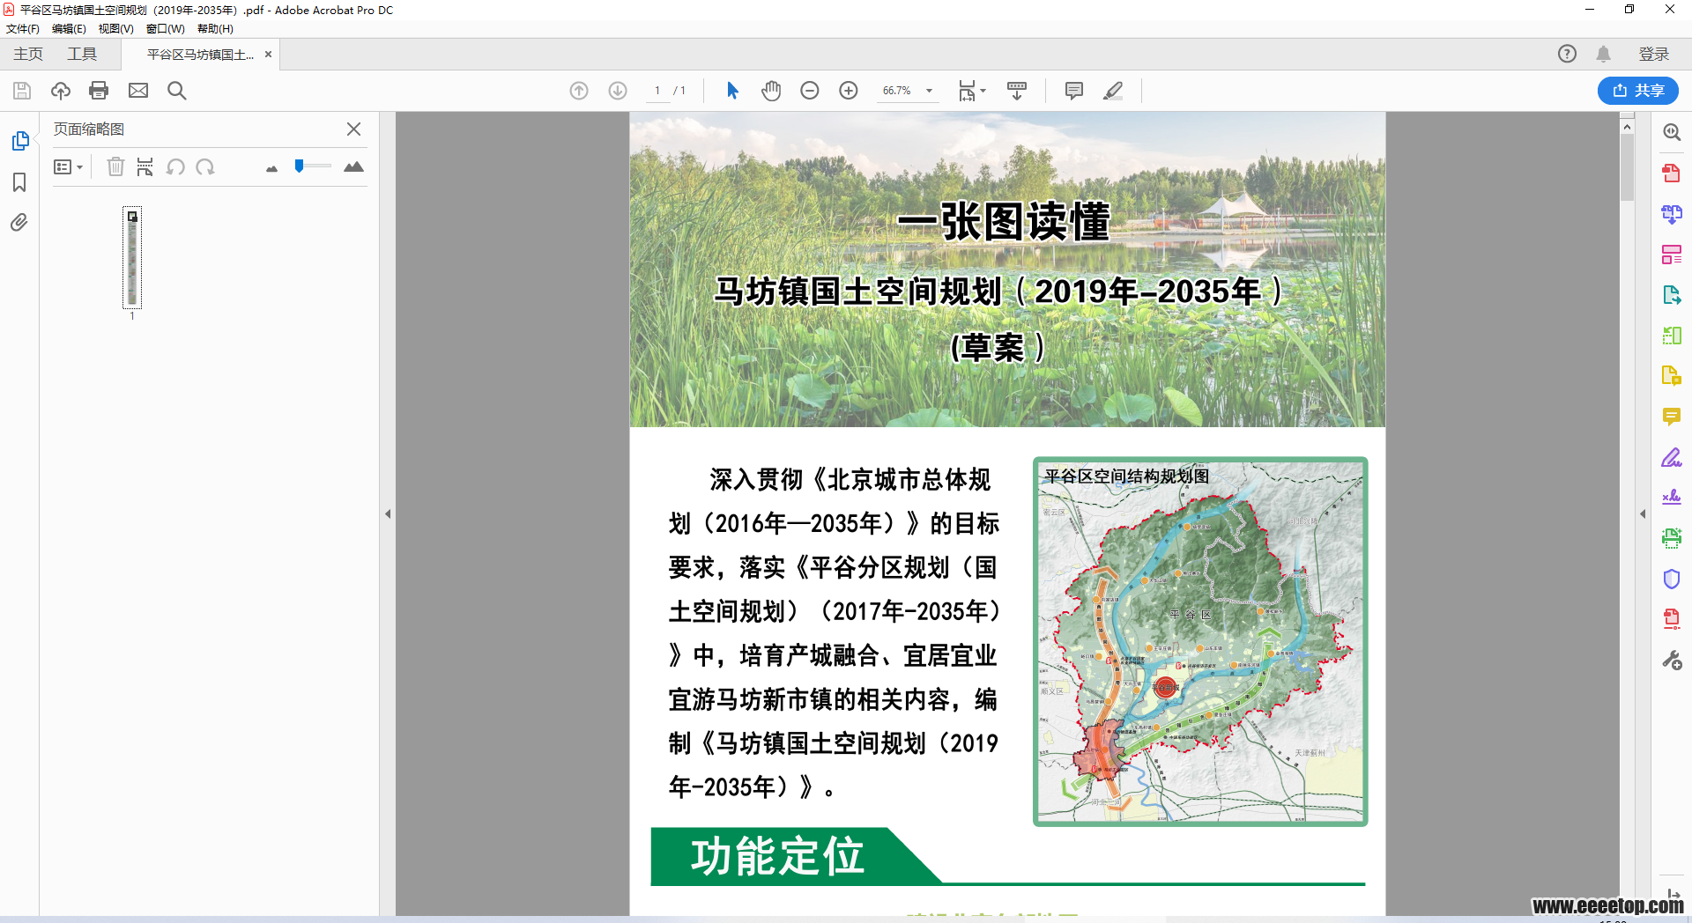The height and width of the screenshot is (923, 1692).
Task: Expand the zoom level 66.7% dropdown
Action: 929,91
